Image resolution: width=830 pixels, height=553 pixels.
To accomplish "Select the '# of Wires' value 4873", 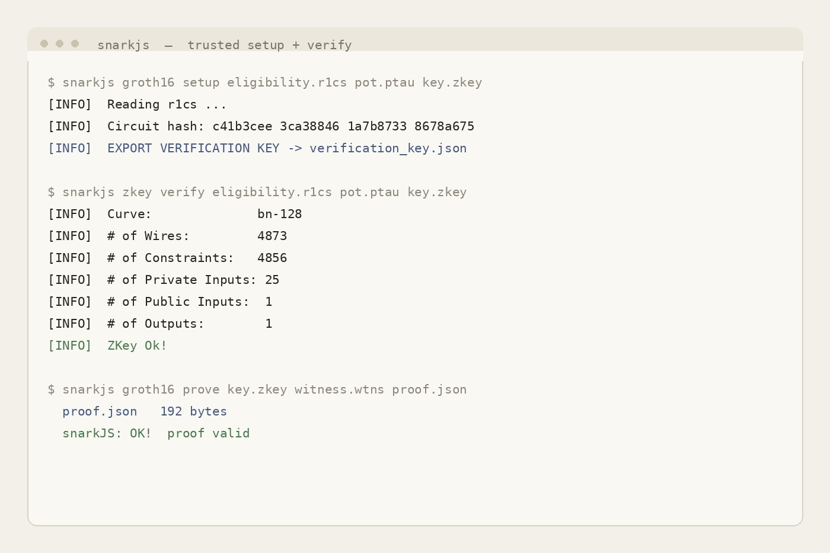I will (x=272, y=236).
